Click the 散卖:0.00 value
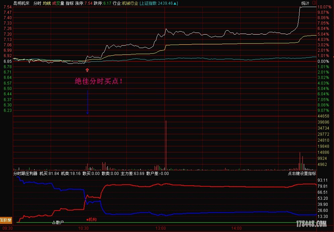Screen dimensions: 334x232 [110, 174]
